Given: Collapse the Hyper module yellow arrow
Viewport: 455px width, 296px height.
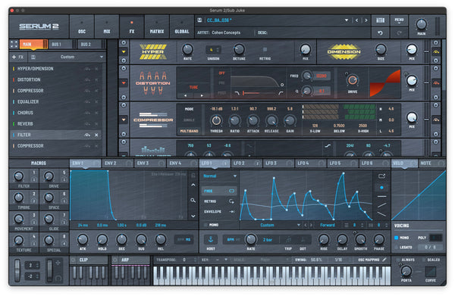Looking at the screenshot, I should click(x=124, y=51).
